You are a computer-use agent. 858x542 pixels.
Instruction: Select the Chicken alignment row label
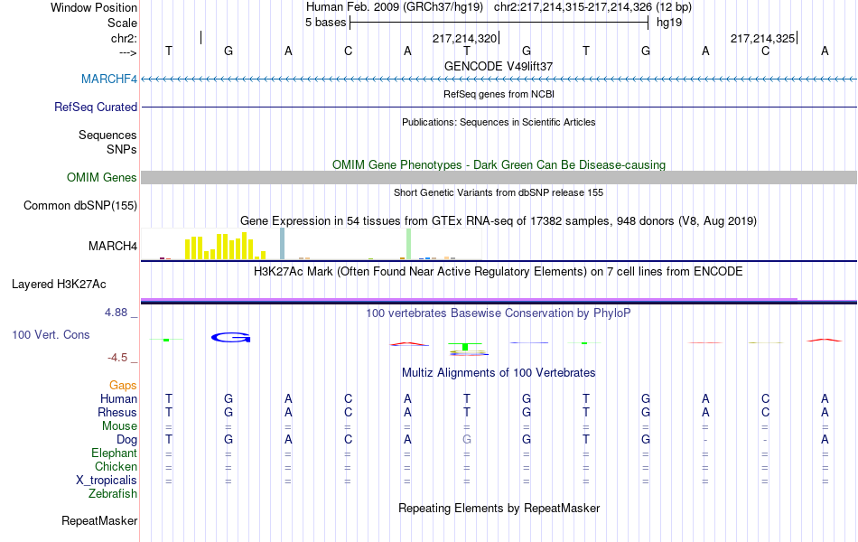click(x=116, y=466)
